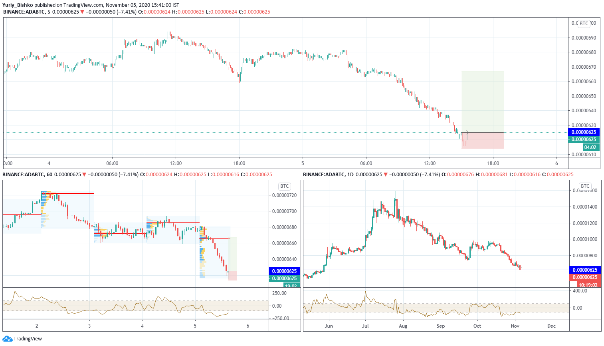Select green profit zone on 5-minute chart
Viewport: 604px width, 346px height.
pyautogui.click(x=483, y=101)
